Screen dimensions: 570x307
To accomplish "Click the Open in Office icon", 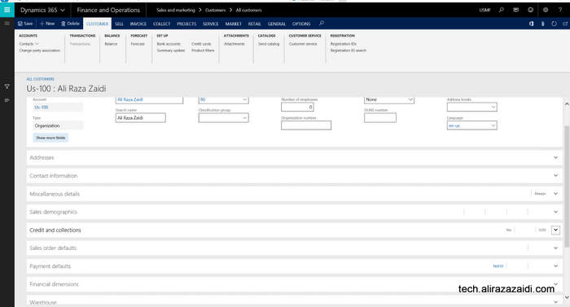I will pos(532,24).
